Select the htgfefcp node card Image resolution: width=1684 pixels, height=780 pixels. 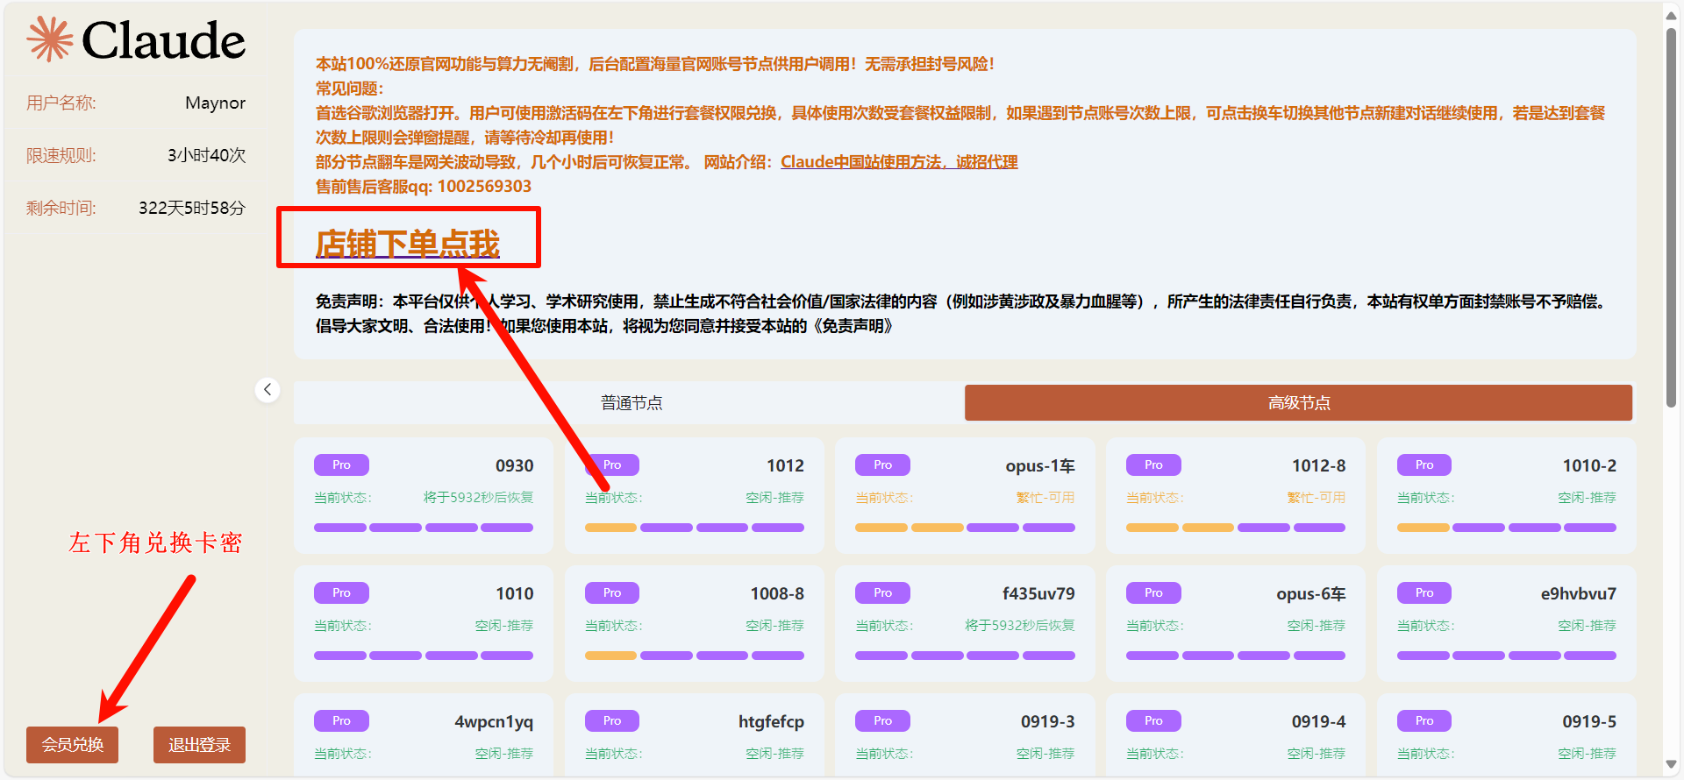click(695, 734)
